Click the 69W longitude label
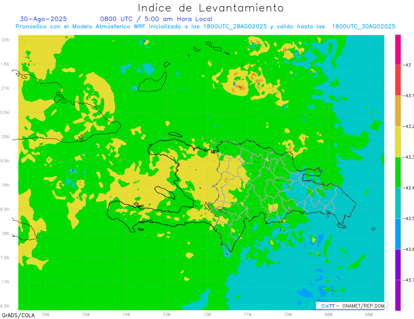 pos(328,315)
